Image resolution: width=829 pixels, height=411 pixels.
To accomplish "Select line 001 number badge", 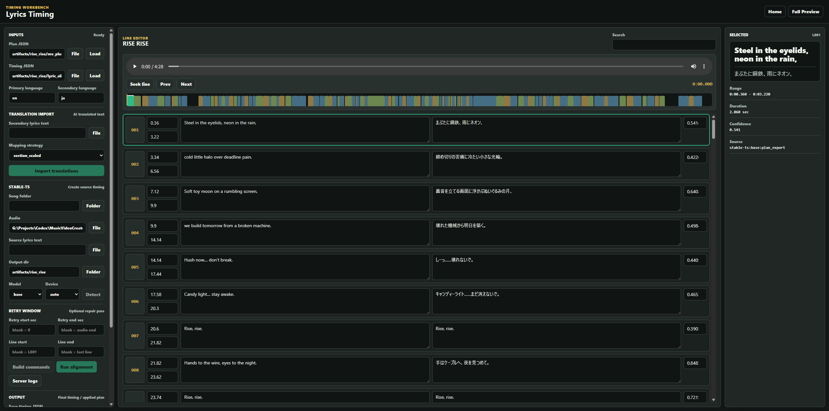I will pyautogui.click(x=135, y=130).
